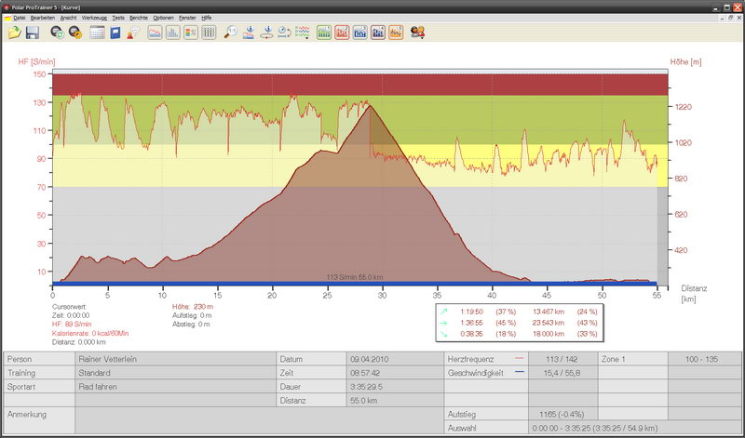Click the green numbered graph 1 icon
Screen dimensions: 745x438
(x=324, y=33)
